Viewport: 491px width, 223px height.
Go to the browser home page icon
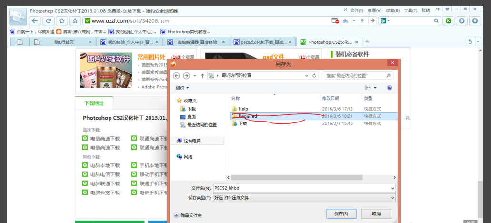(x=62, y=21)
